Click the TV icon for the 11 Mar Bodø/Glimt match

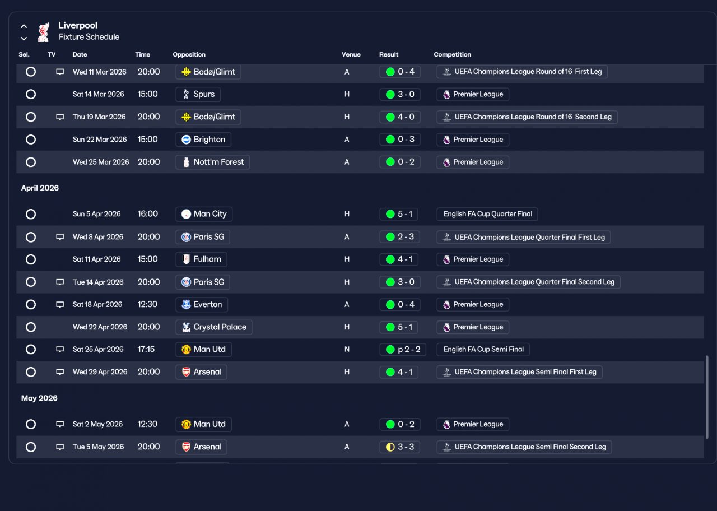(x=60, y=72)
